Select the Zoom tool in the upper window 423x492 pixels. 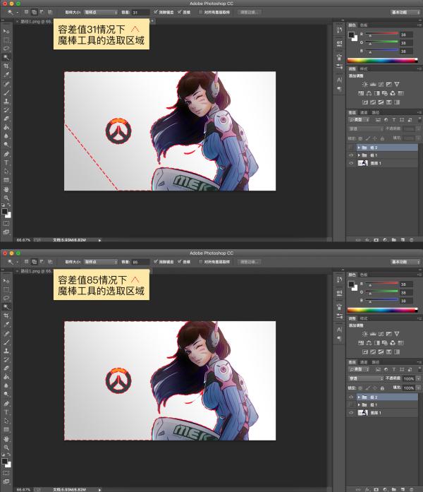[6, 198]
